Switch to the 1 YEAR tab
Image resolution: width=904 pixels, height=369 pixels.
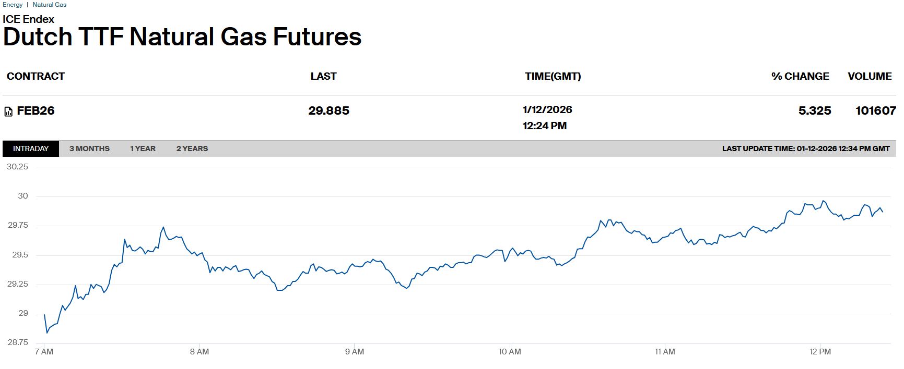click(x=143, y=149)
